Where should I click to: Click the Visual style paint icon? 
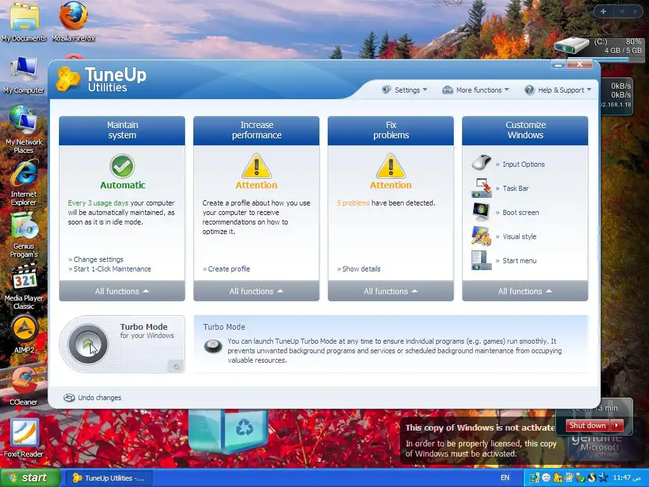[481, 236]
